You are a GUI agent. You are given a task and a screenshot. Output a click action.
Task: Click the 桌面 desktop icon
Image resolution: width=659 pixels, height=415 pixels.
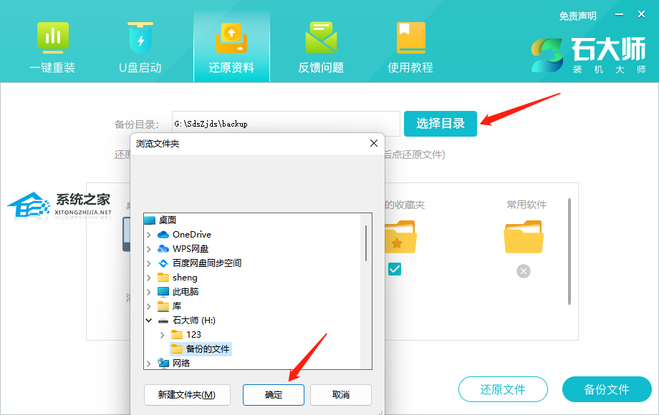point(150,220)
